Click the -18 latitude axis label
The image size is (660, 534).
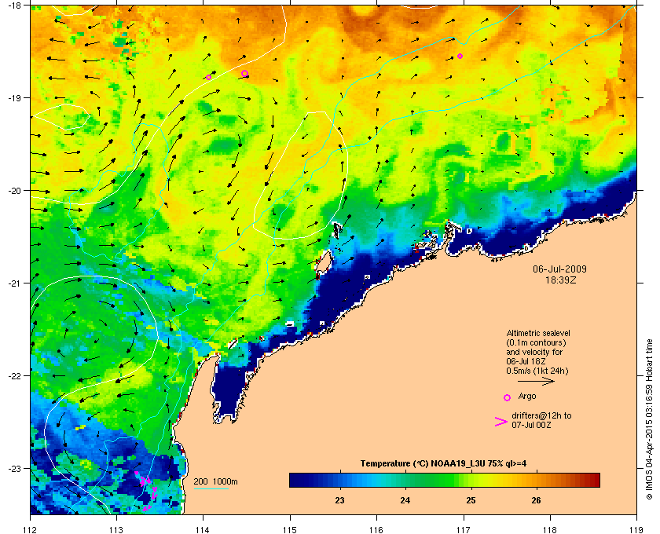coord(14,5)
